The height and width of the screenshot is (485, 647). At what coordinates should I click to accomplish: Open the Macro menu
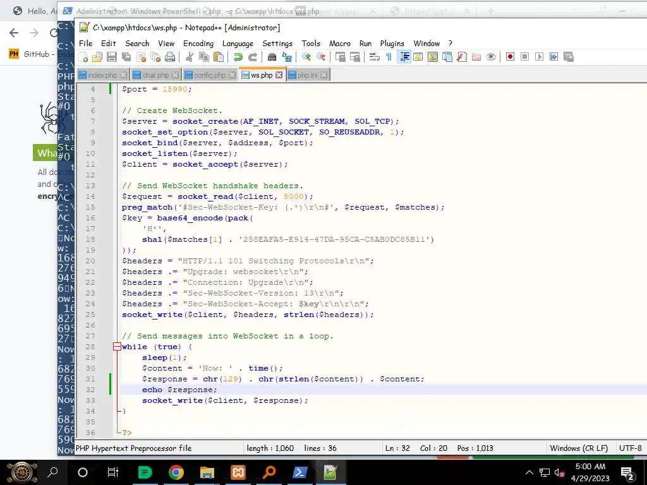[340, 44]
